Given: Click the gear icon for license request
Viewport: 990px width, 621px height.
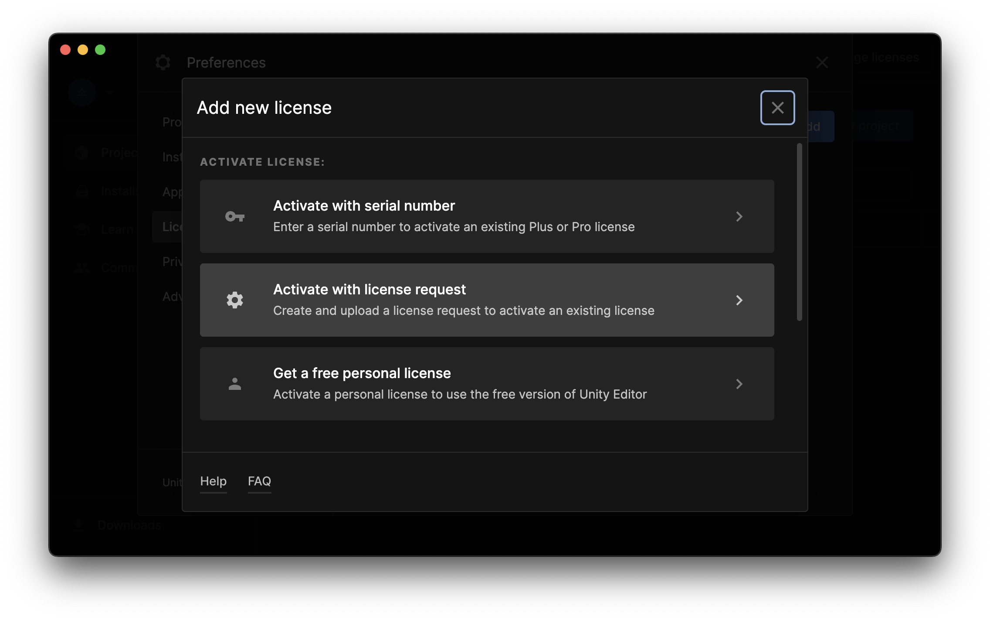Looking at the screenshot, I should coord(234,300).
